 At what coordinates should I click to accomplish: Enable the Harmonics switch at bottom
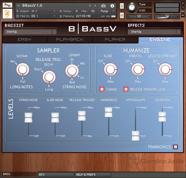[x=175, y=147]
